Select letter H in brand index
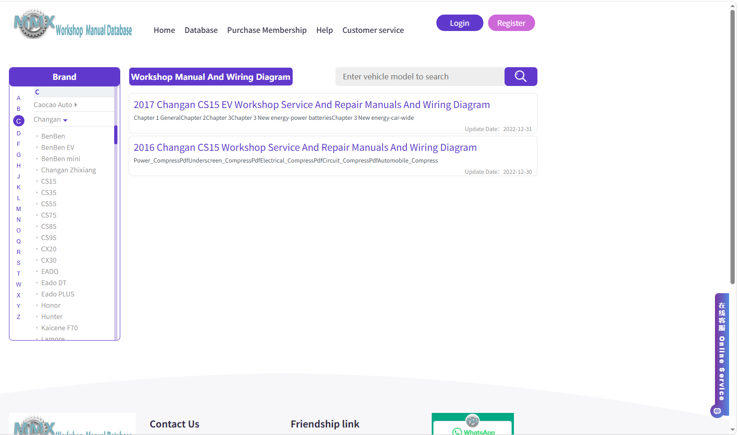 (19, 166)
